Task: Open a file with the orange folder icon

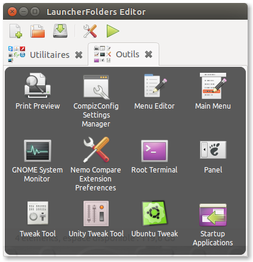Action: 38,31
